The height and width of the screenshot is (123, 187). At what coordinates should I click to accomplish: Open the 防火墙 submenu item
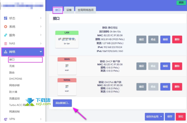13,92
